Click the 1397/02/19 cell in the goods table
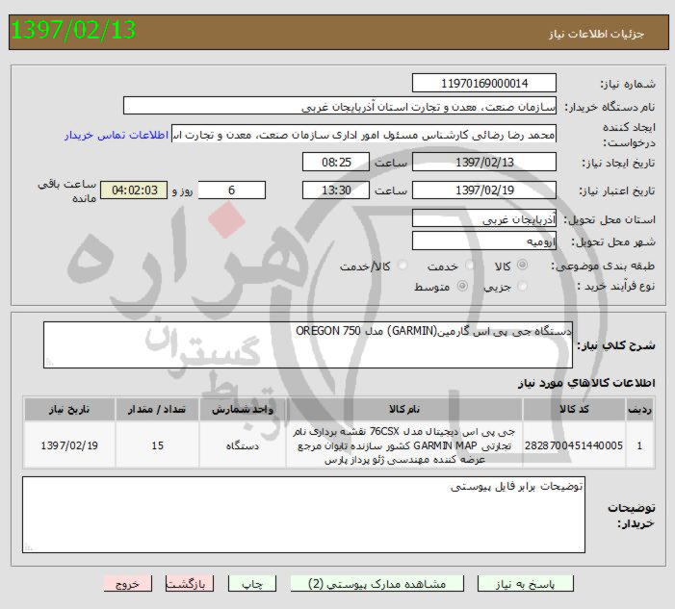Screen dimensions: 675x609 [69, 445]
